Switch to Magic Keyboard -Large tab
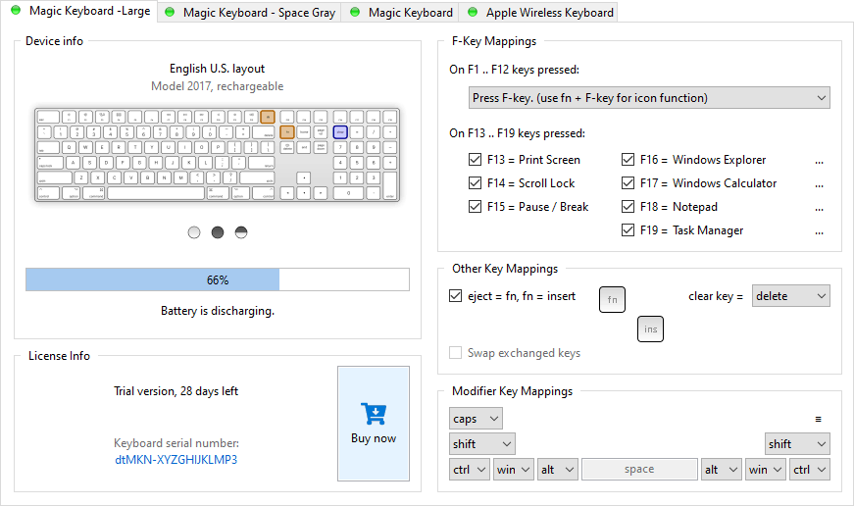This screenshot has width=854, height=506. (79, 11)
